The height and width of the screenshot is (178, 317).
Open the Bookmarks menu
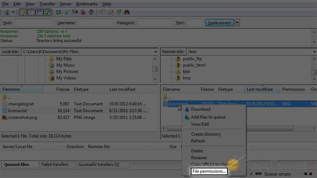tap(87, 4)
